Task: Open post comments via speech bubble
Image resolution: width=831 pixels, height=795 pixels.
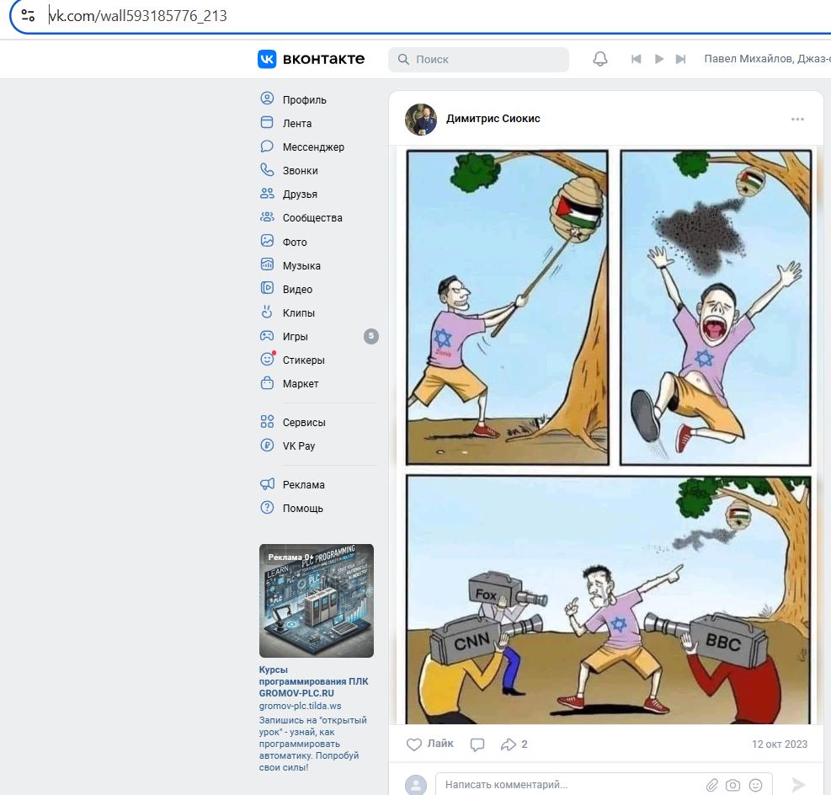Action: pos(477,744)
